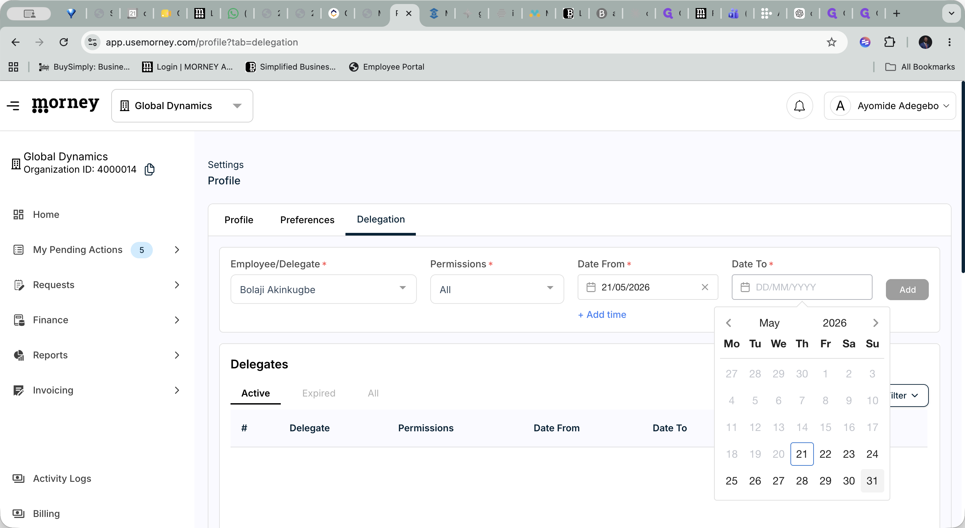Copy the Organization ID with clipboard icon
The height and width of the screenshot is (528, 965).
(149, 170)
